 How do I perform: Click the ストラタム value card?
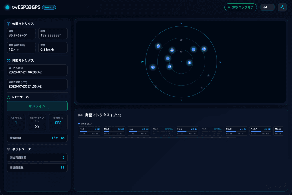click(x=16, y=122)
